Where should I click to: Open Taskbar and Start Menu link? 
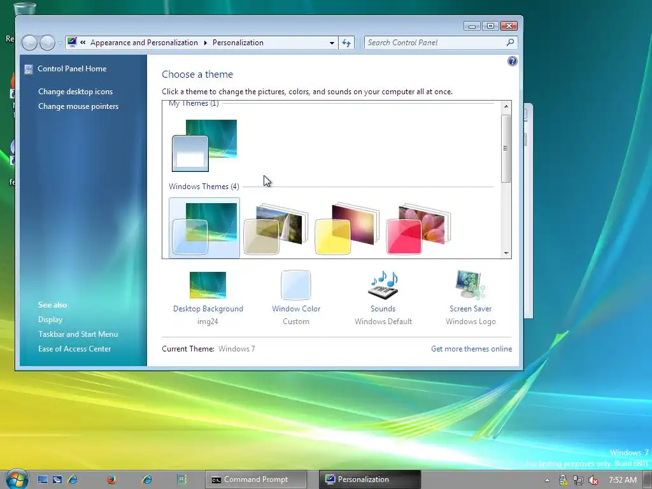click(x=78, y=334)
